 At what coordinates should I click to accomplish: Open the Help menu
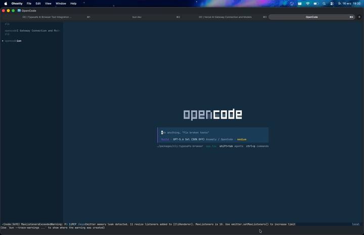[x=73, y=4]
